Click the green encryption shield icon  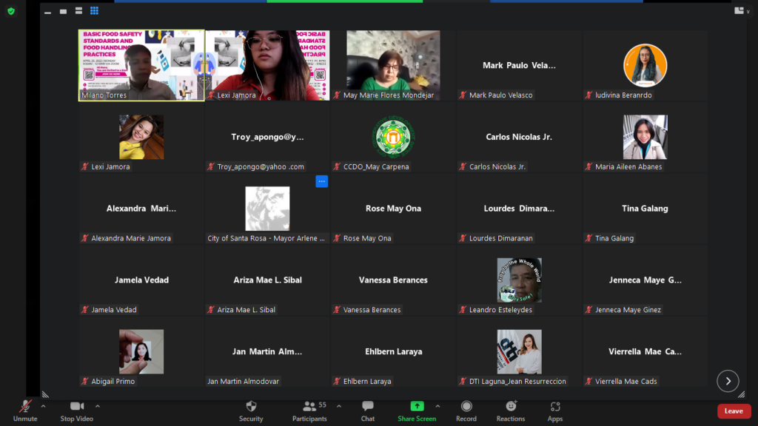(x=10, y=11)
